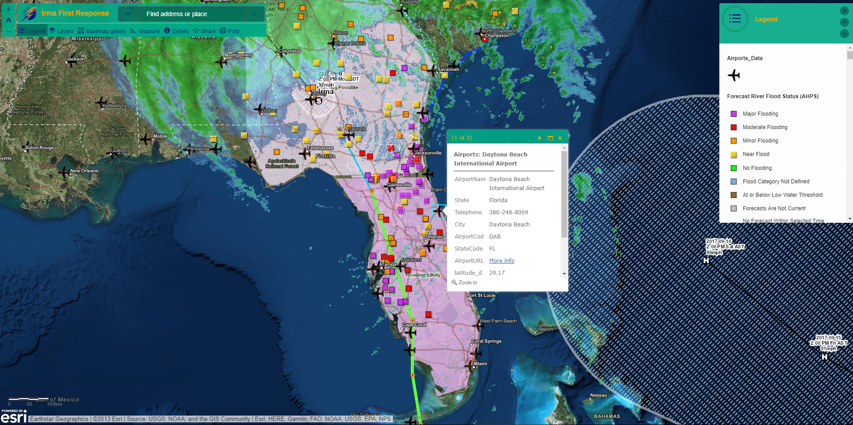Click Zoom to in the popup

(465, 282)
